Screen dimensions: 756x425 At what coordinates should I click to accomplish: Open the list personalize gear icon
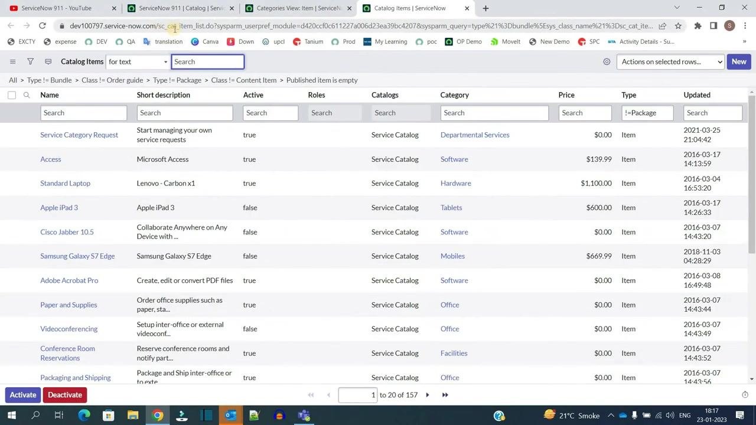coord(607,61)
